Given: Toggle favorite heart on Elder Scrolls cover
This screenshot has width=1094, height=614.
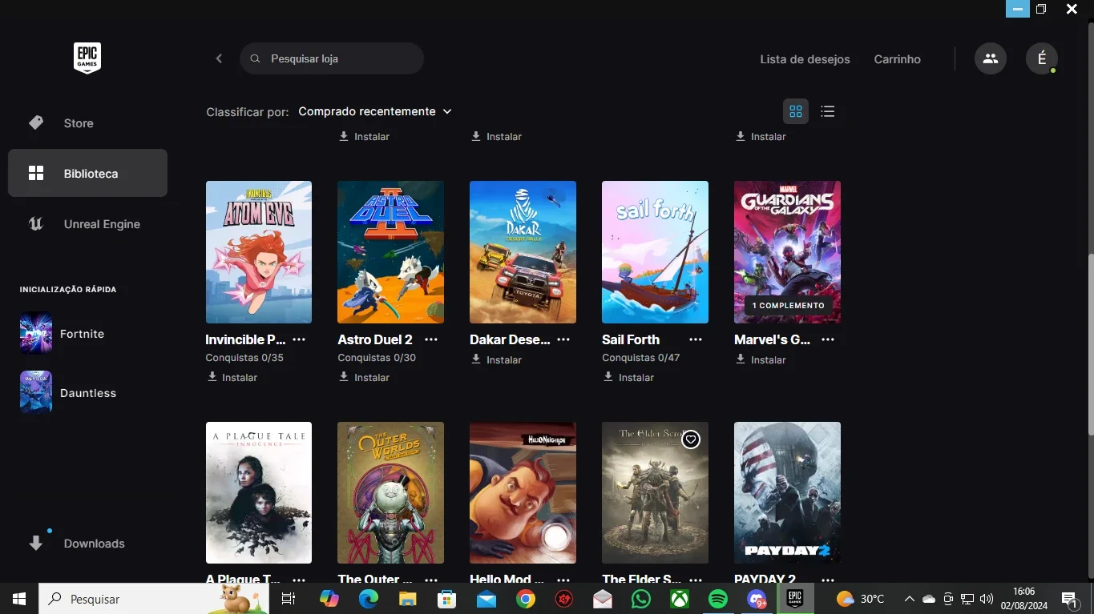Looking at the screenshot, I should [691, 439].
